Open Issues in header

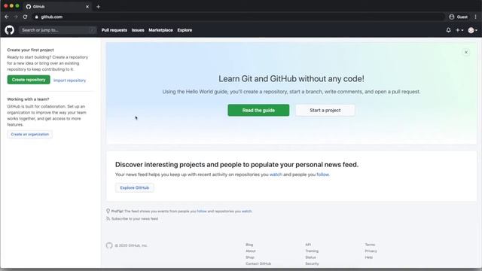coord(138,30)
